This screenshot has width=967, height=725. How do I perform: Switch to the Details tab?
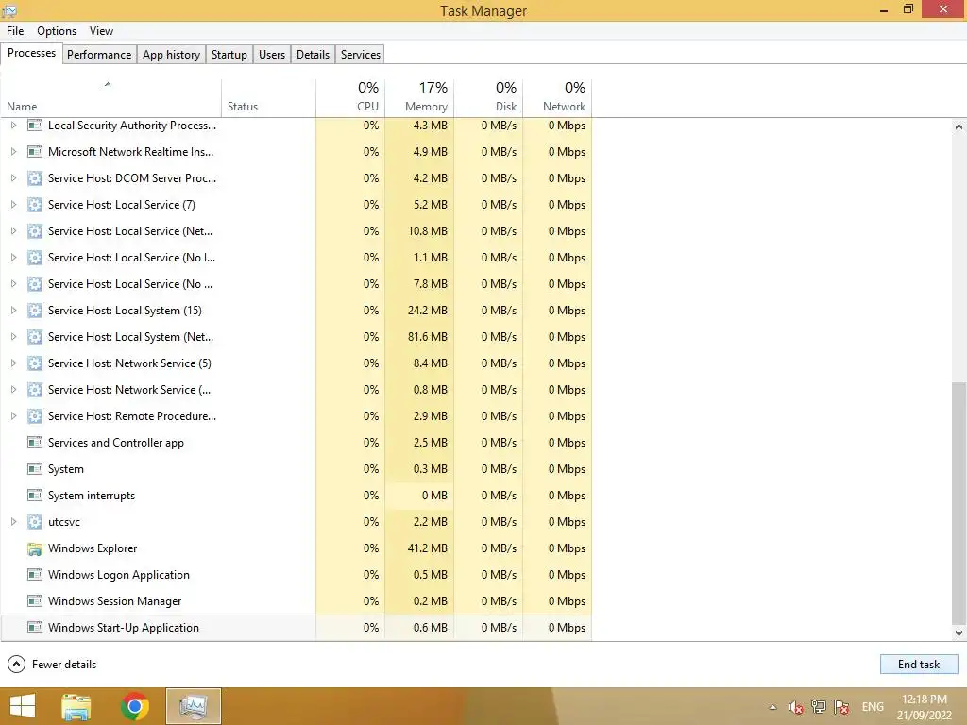313,54
